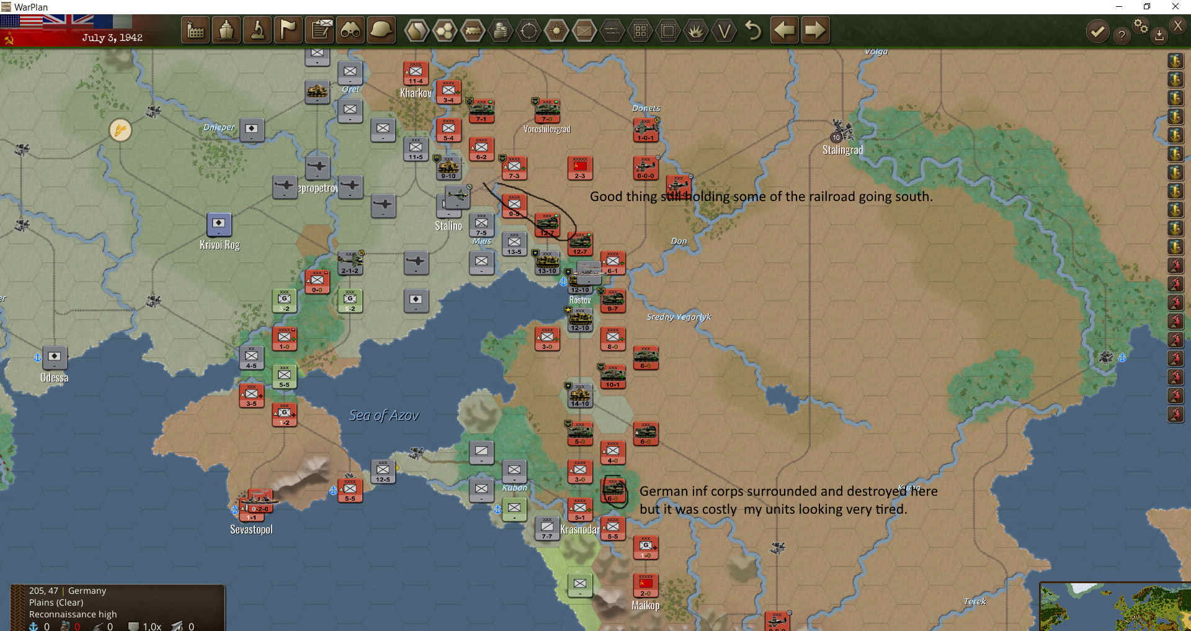Select the Soviet 2-0 HQ at Maikop
This screenshot has width=1191, height=631.
click(645, 585)
